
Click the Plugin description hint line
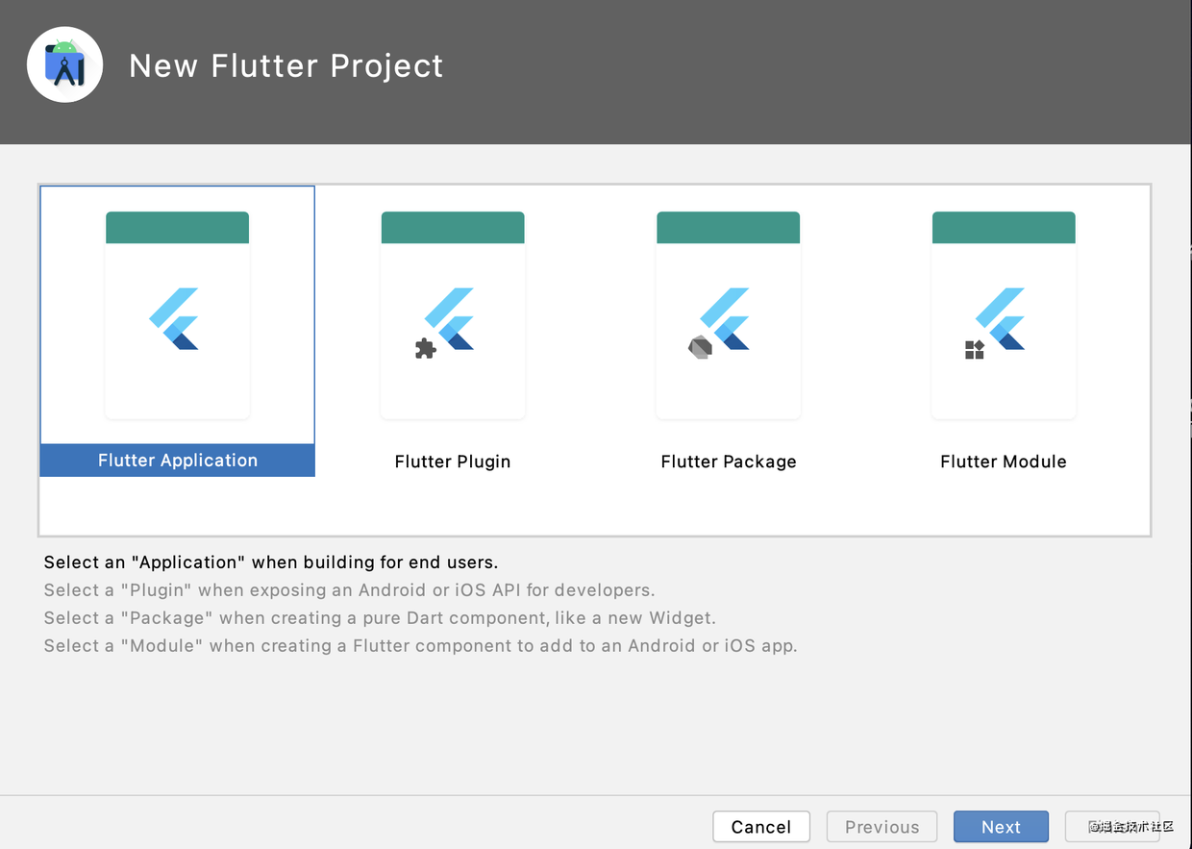pyautogui.click(x=349, y=590)
